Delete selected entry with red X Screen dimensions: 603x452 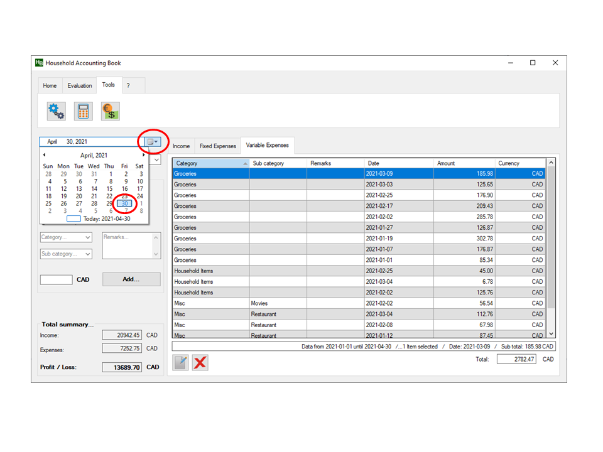[200, 362]
